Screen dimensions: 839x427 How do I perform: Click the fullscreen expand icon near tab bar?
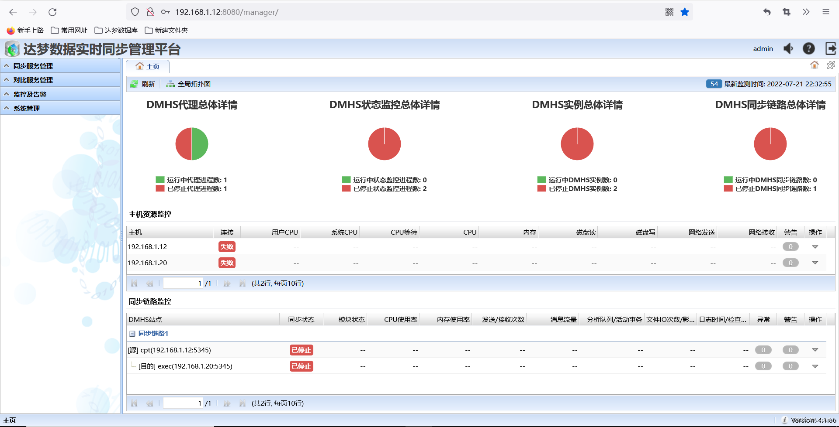click(831, 65)
